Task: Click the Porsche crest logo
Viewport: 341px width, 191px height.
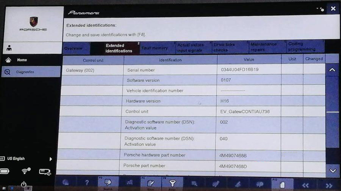Action: click(34, 22)
